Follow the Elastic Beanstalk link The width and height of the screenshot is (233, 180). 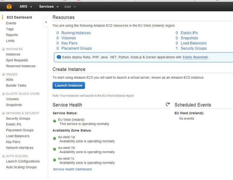pos(195,57)
